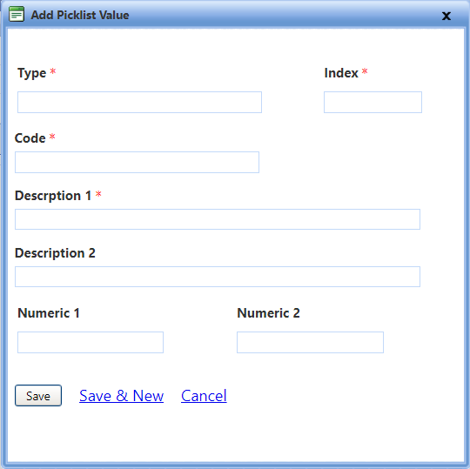Screen dimensions: 470x469
Task: Focus the Numeric 2 field
Action: (310, 342)
